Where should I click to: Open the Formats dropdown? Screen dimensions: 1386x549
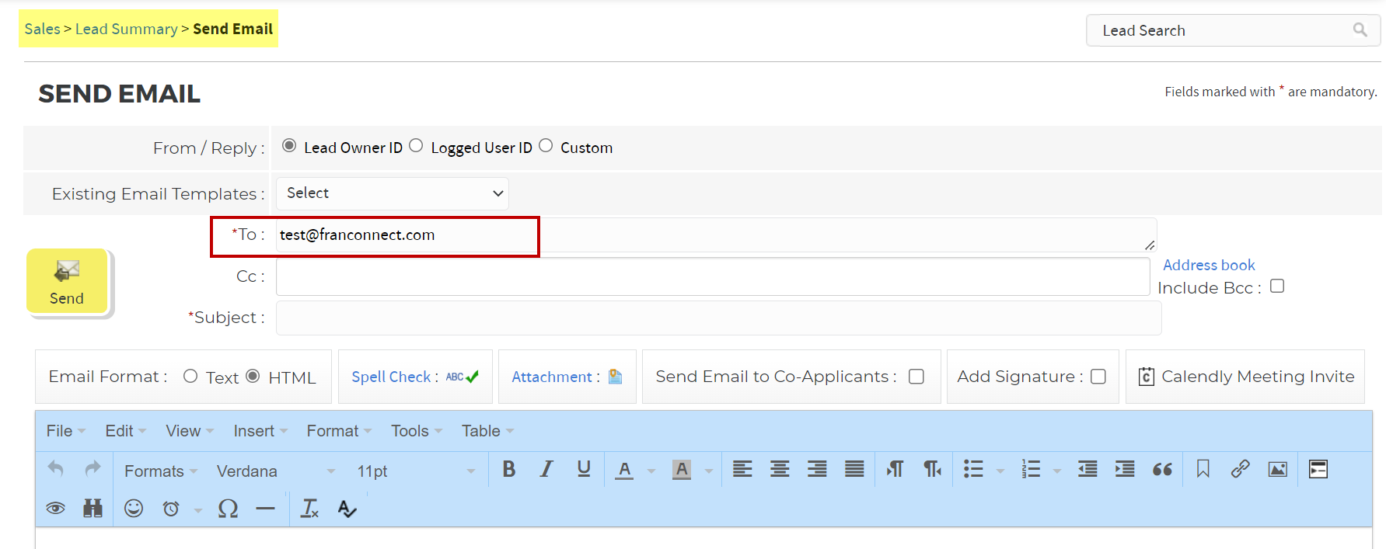(x=161, y=471)
